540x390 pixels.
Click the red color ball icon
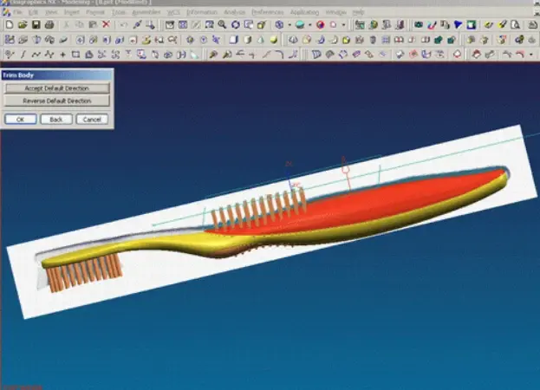tap(321, 24)
